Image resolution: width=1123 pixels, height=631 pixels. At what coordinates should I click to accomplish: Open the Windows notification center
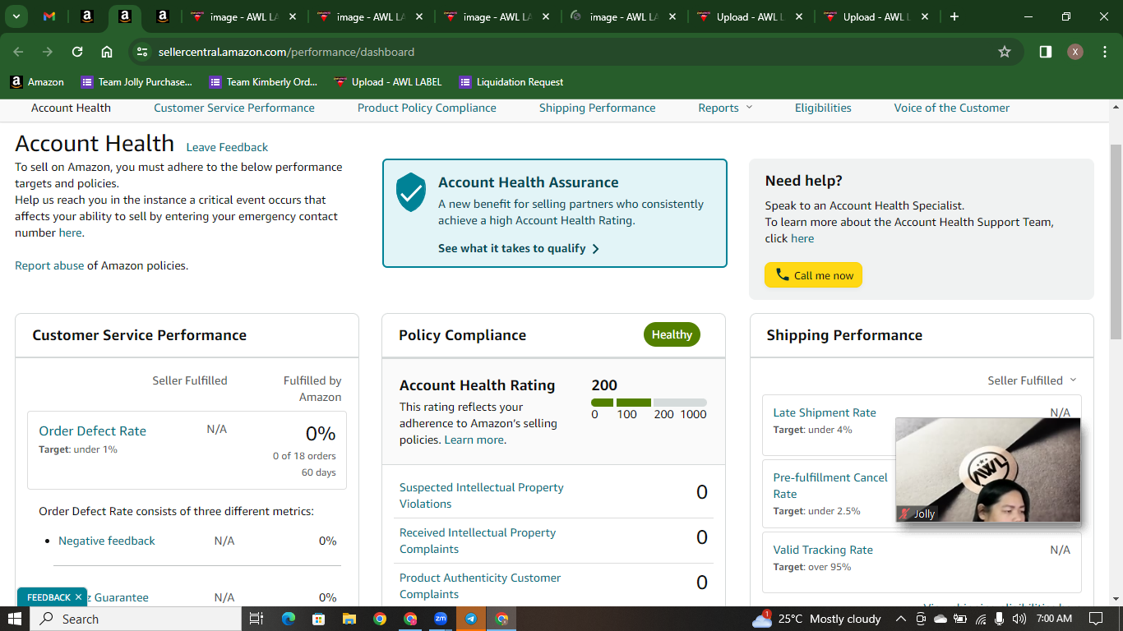coord(1095,619)
